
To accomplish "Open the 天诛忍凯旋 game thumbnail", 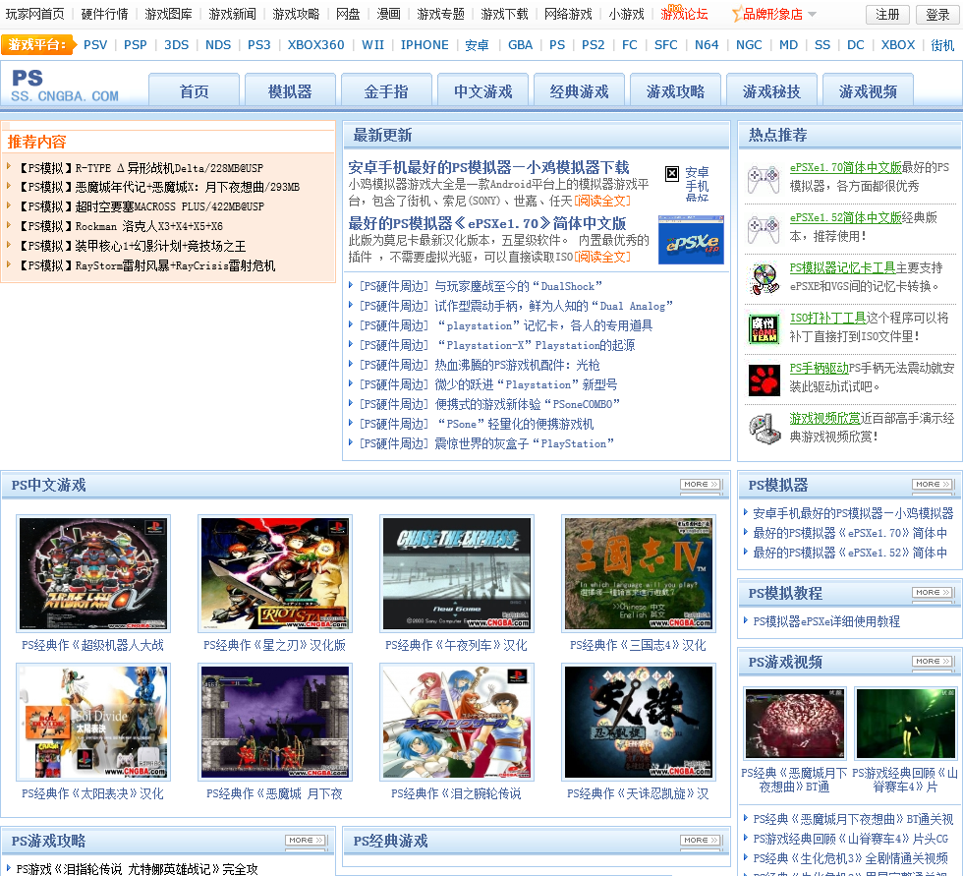I will click(x=639, y=722).
